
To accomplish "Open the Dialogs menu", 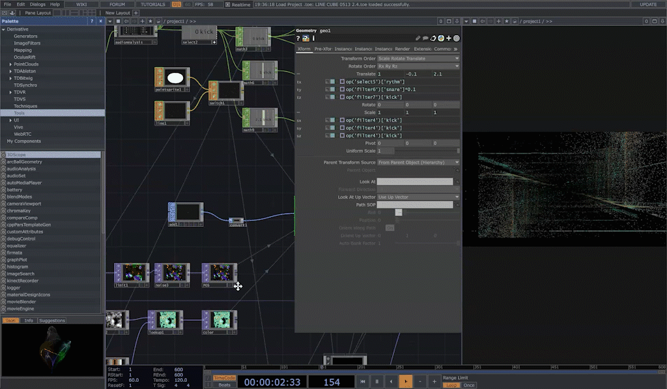I will point(37,5).
